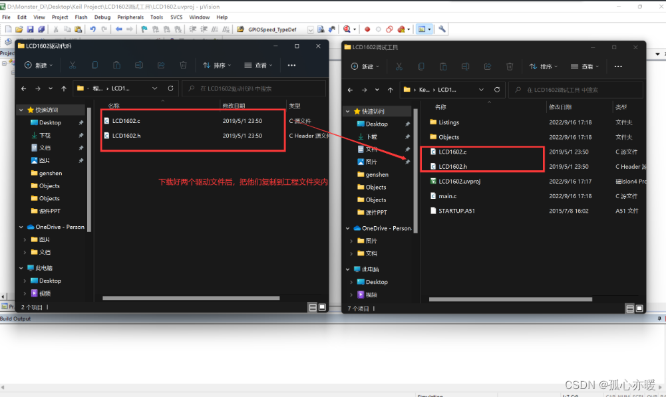The image size is (666, 397).
Task: Click the Open file icon in Keil toolbar
Action: pyautogui.click(x=19, y=29)
